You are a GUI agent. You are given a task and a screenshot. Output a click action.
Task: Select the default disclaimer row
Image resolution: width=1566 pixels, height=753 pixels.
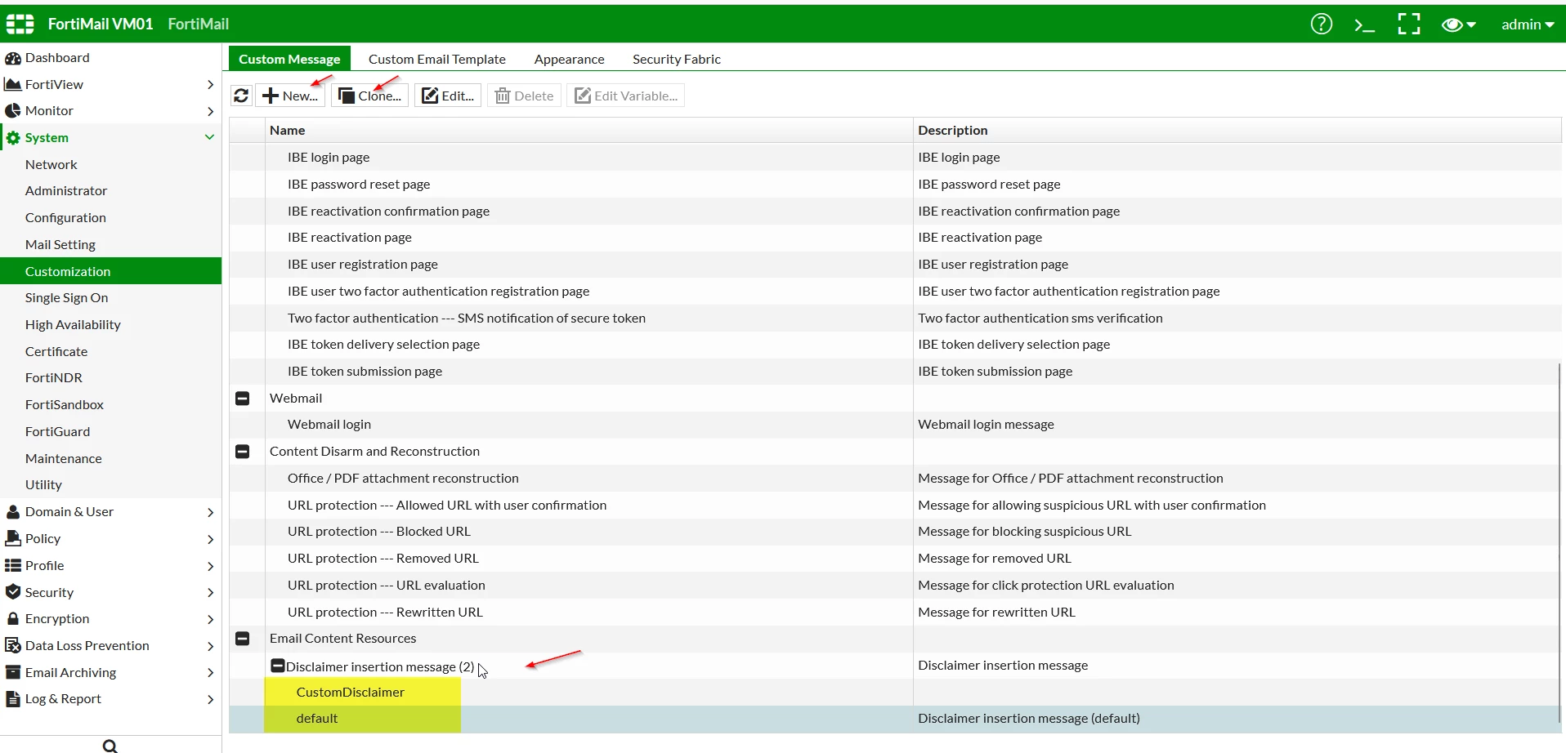(x=895, y=719)
